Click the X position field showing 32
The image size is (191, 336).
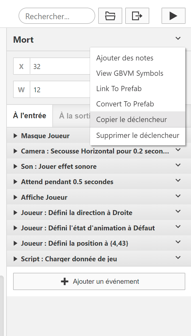[x=60, y=66]
